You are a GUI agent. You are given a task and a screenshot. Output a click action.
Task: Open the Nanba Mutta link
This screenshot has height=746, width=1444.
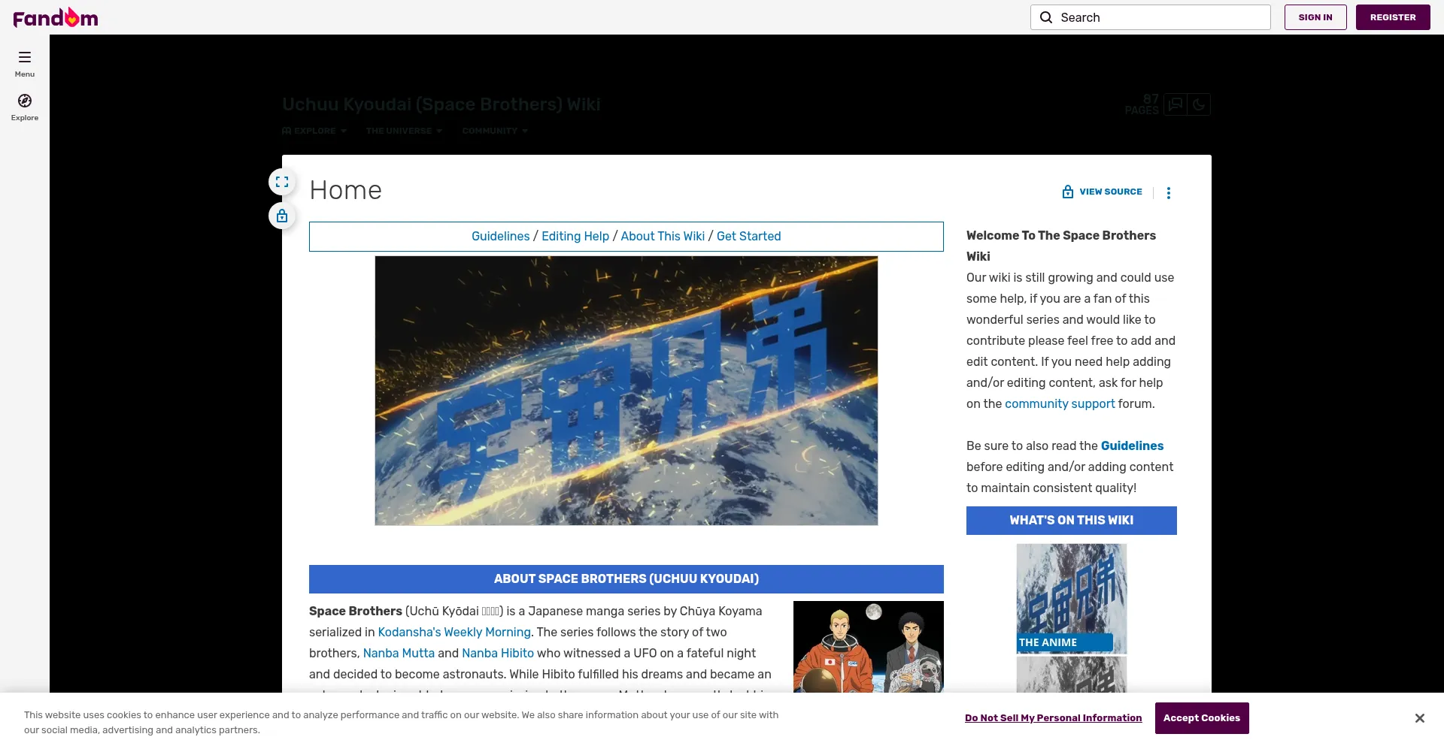pos(399,653)
